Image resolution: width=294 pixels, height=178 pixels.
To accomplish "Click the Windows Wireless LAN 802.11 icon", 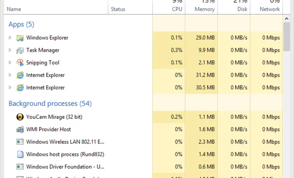I will click(20, 142).
